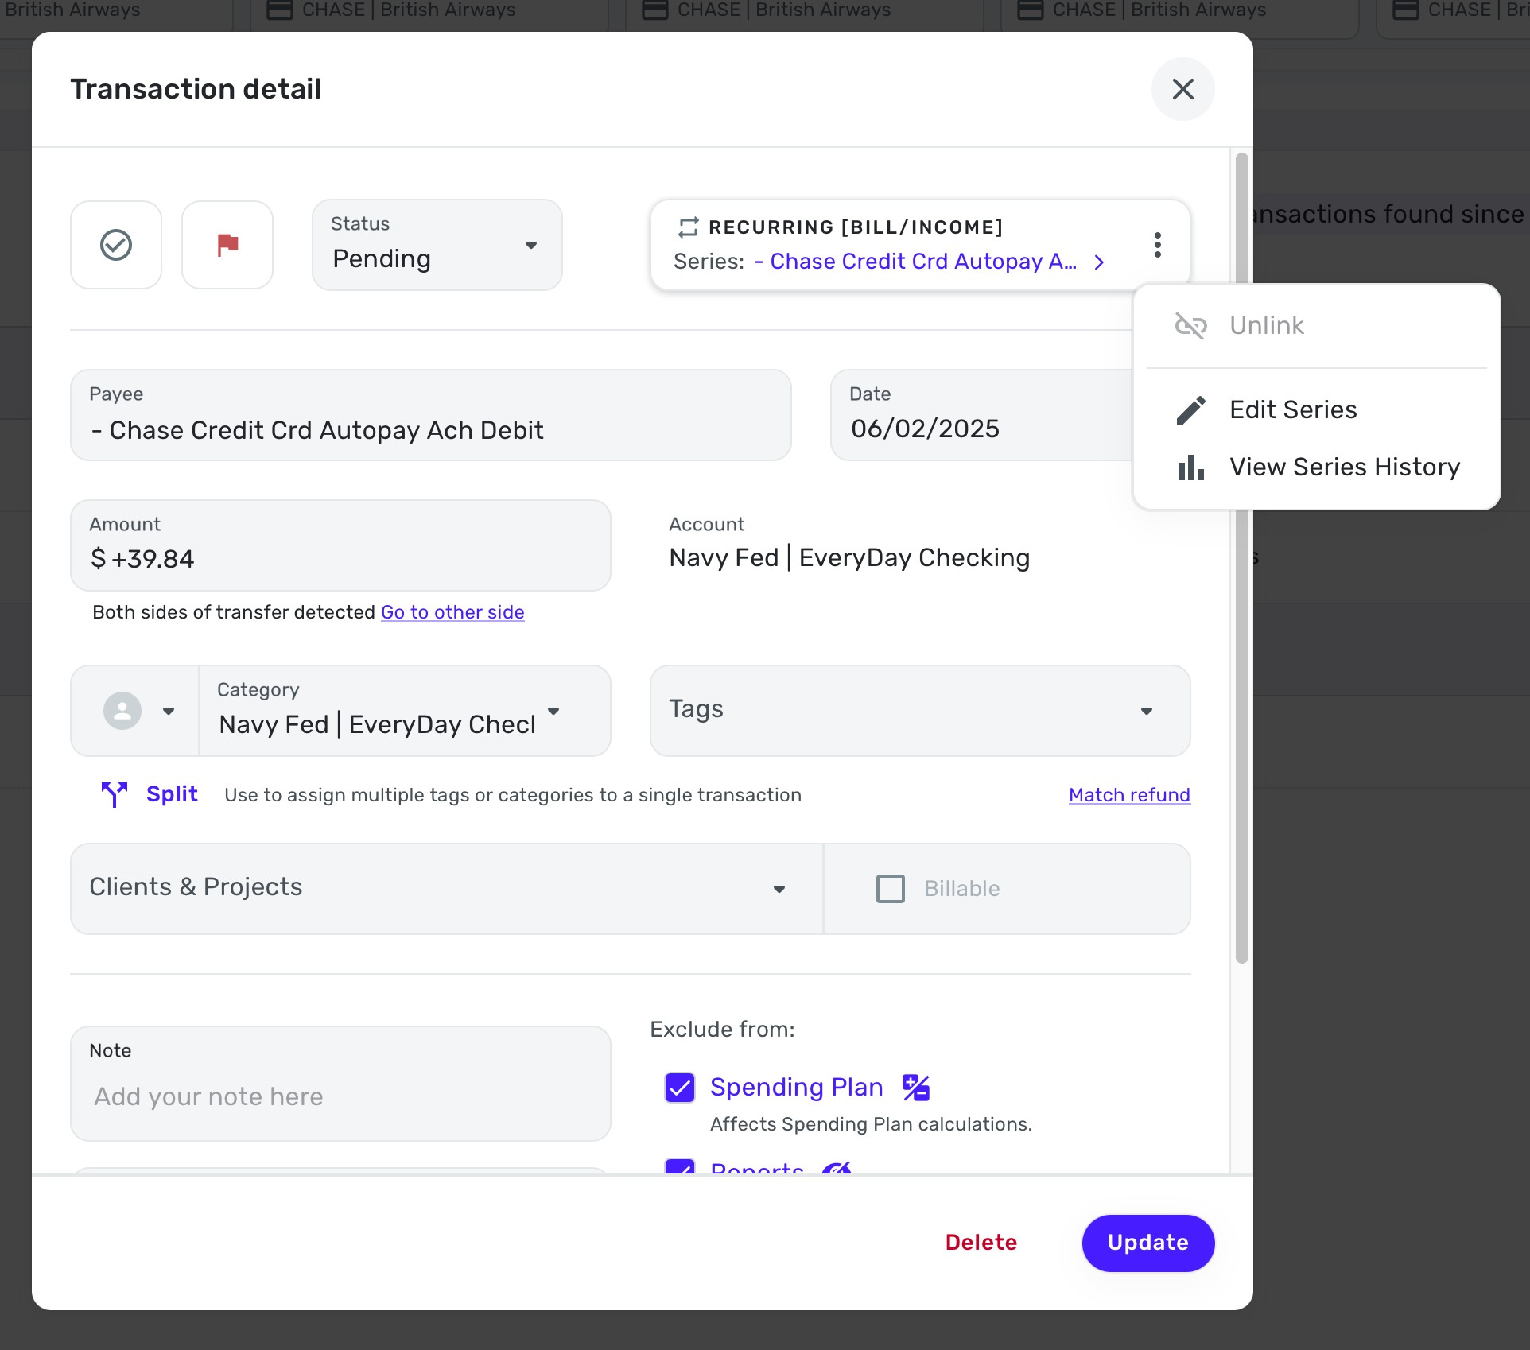
Task: Expand the Clients & Projects dropdown
Action: 447,889
